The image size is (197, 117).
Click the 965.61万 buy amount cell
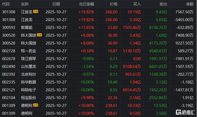[x=133, y=74]
